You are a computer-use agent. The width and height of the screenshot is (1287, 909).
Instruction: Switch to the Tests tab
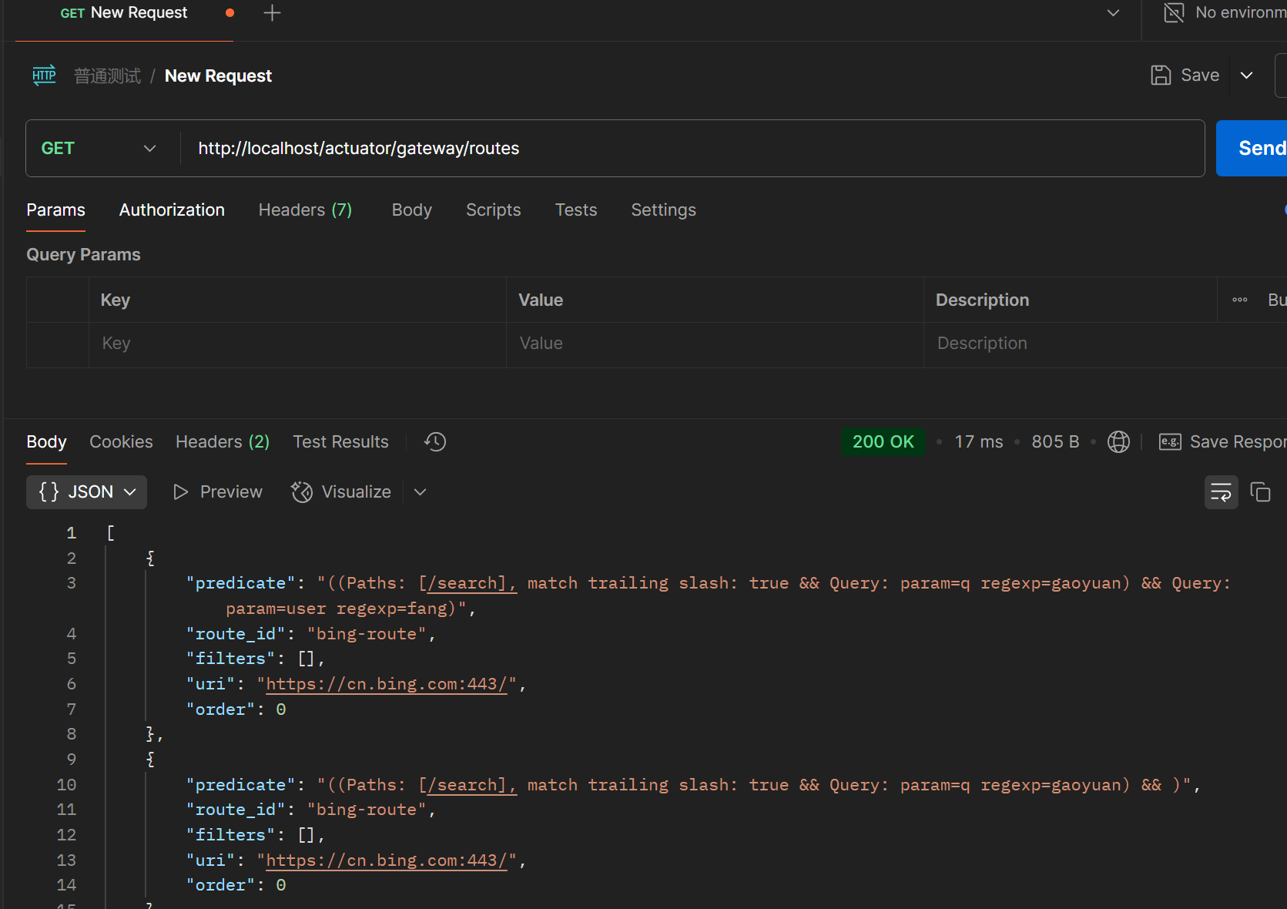pyautogui.click(x=576, y=210)
